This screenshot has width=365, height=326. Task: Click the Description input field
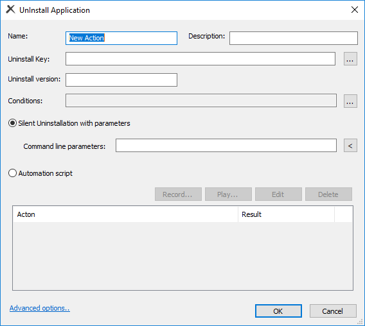[x=294, y=38]
